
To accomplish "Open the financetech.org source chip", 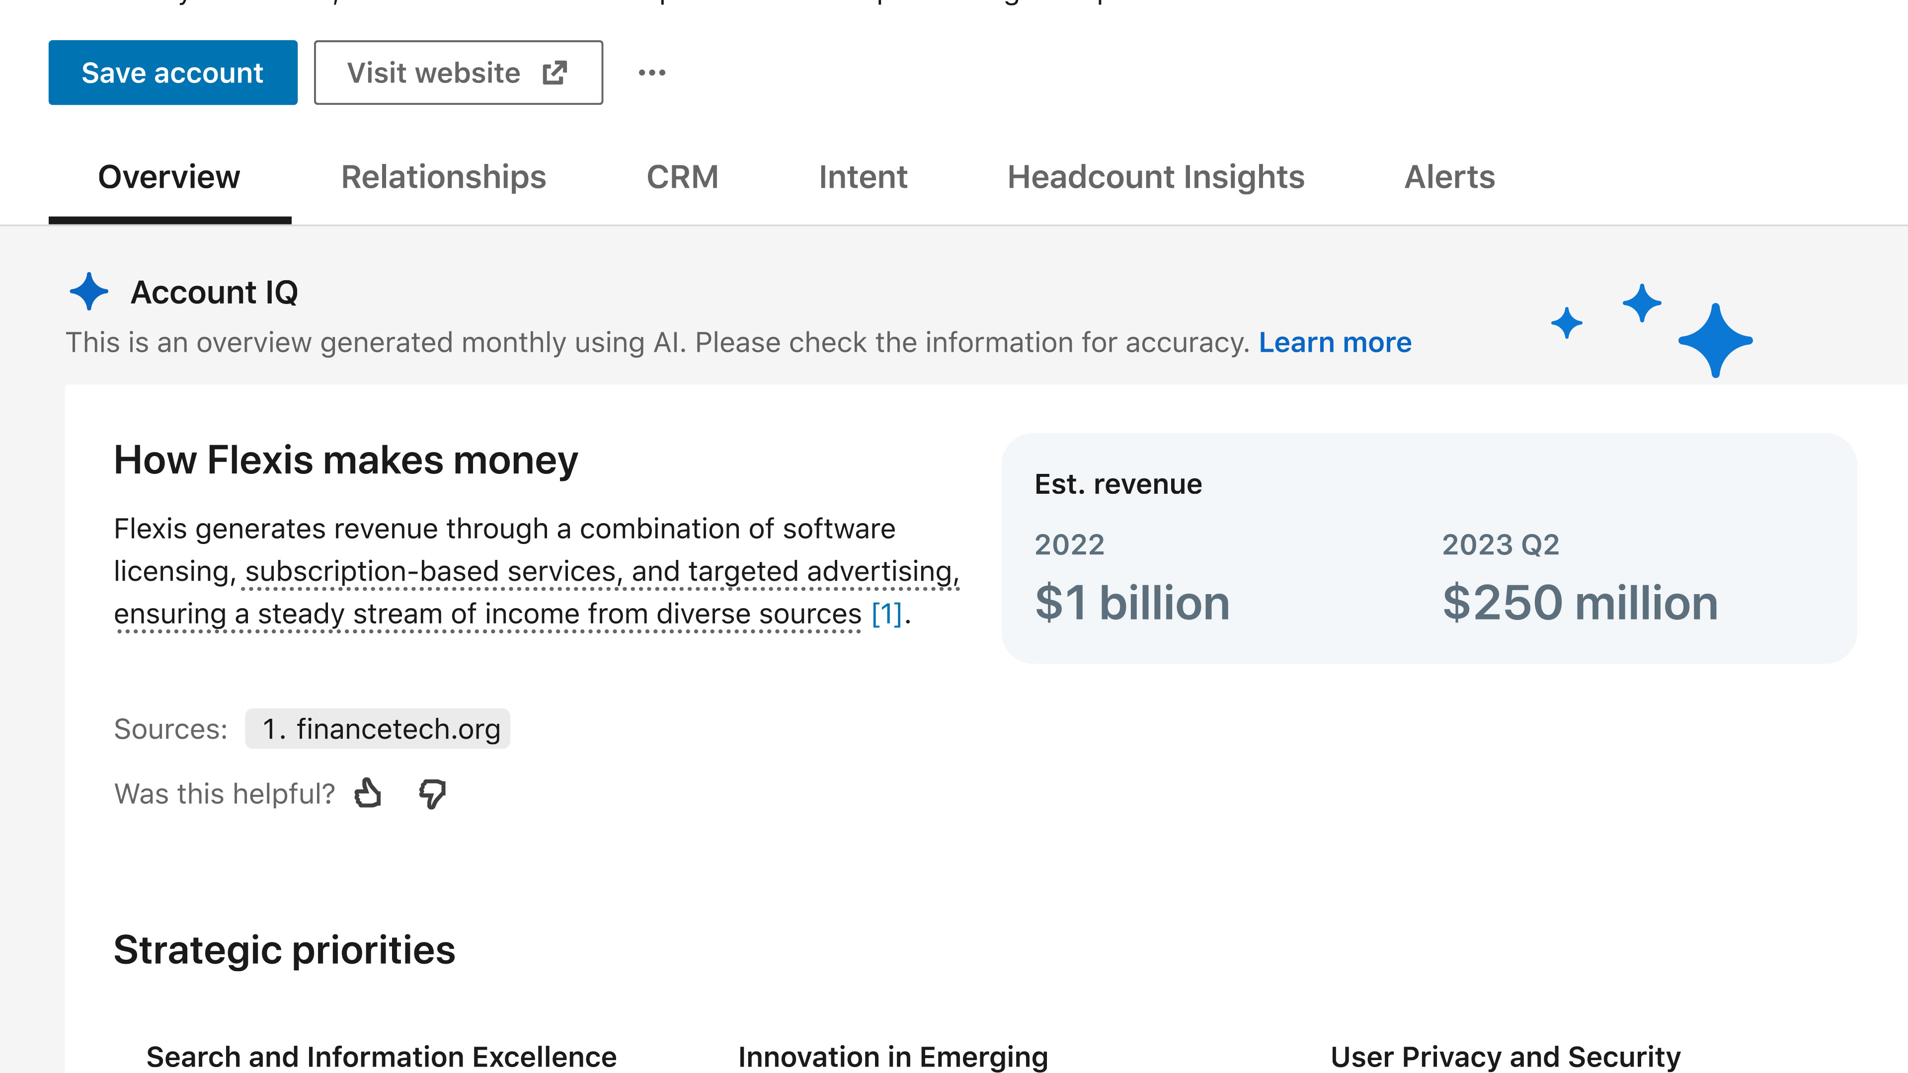I will click(x=378, y=729).
